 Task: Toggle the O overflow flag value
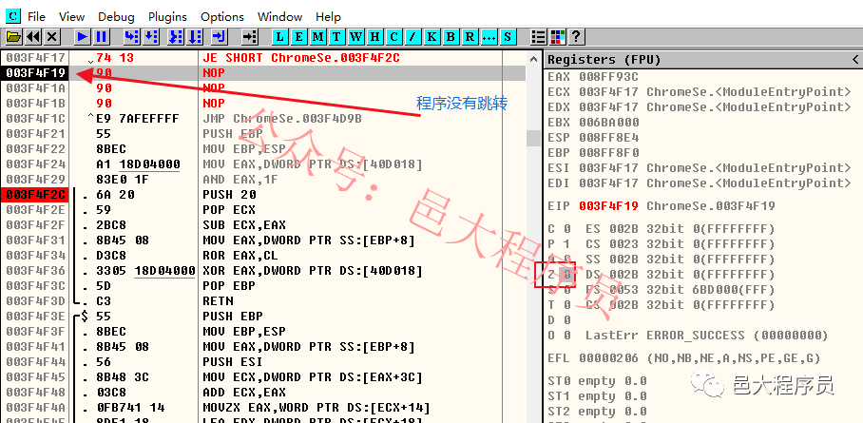pyautogui.click(x=566, y=336)
